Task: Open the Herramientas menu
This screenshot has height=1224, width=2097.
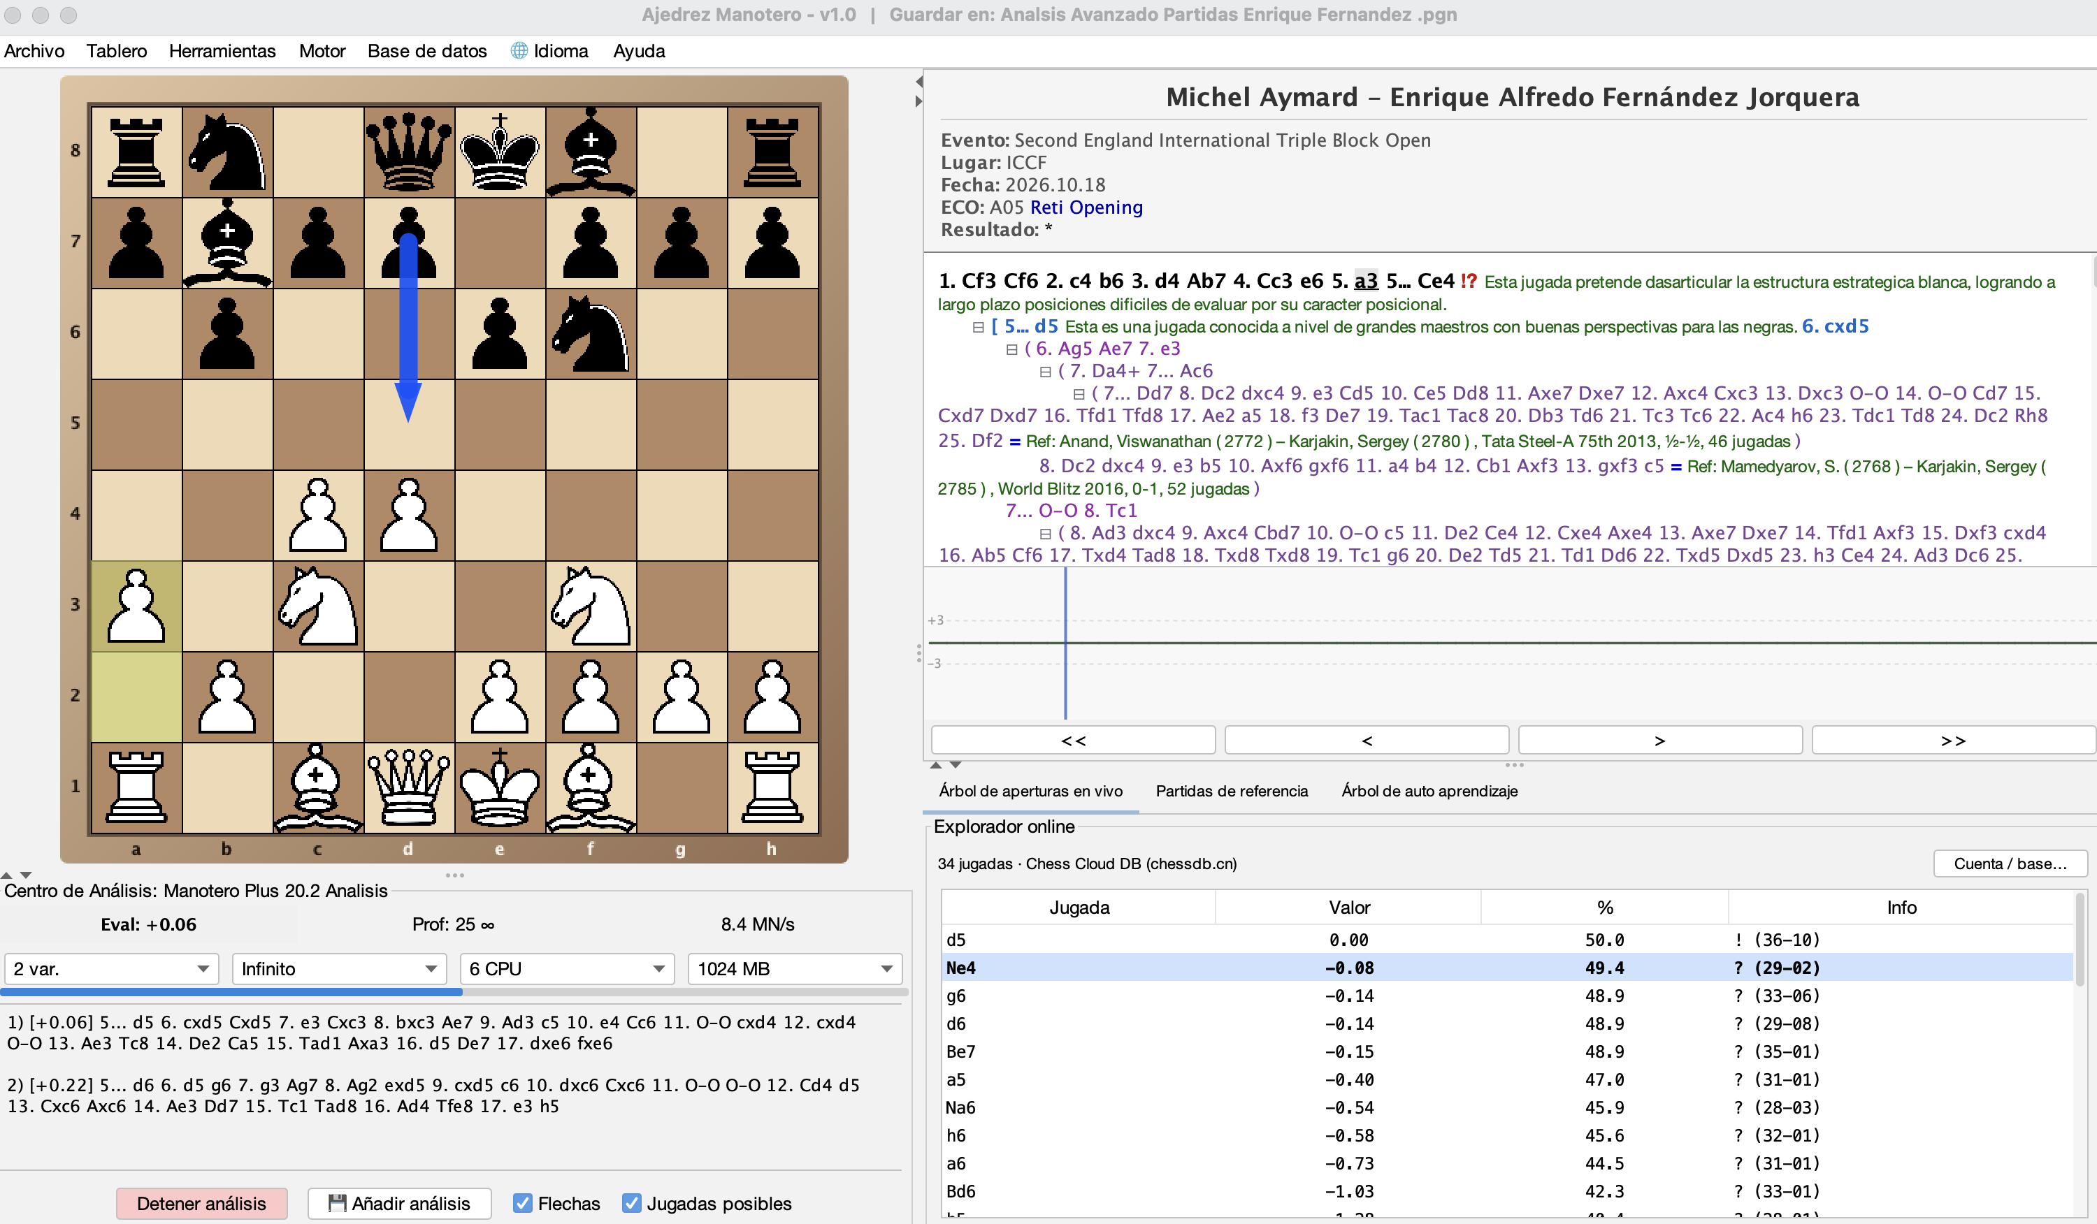Action: [x=222, y=51]
